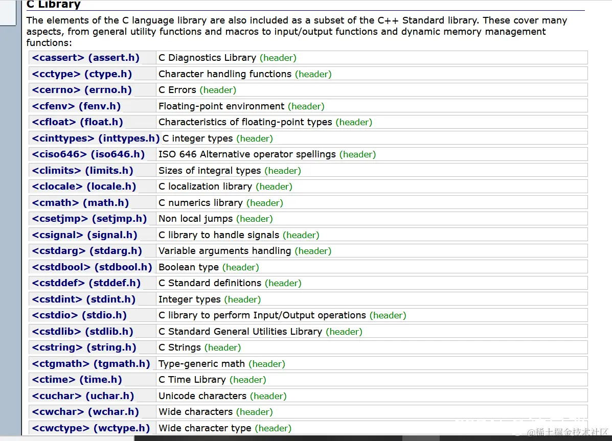
Task: Open the <cuchar> (uchar.h) header link
Action: point(83,396)
